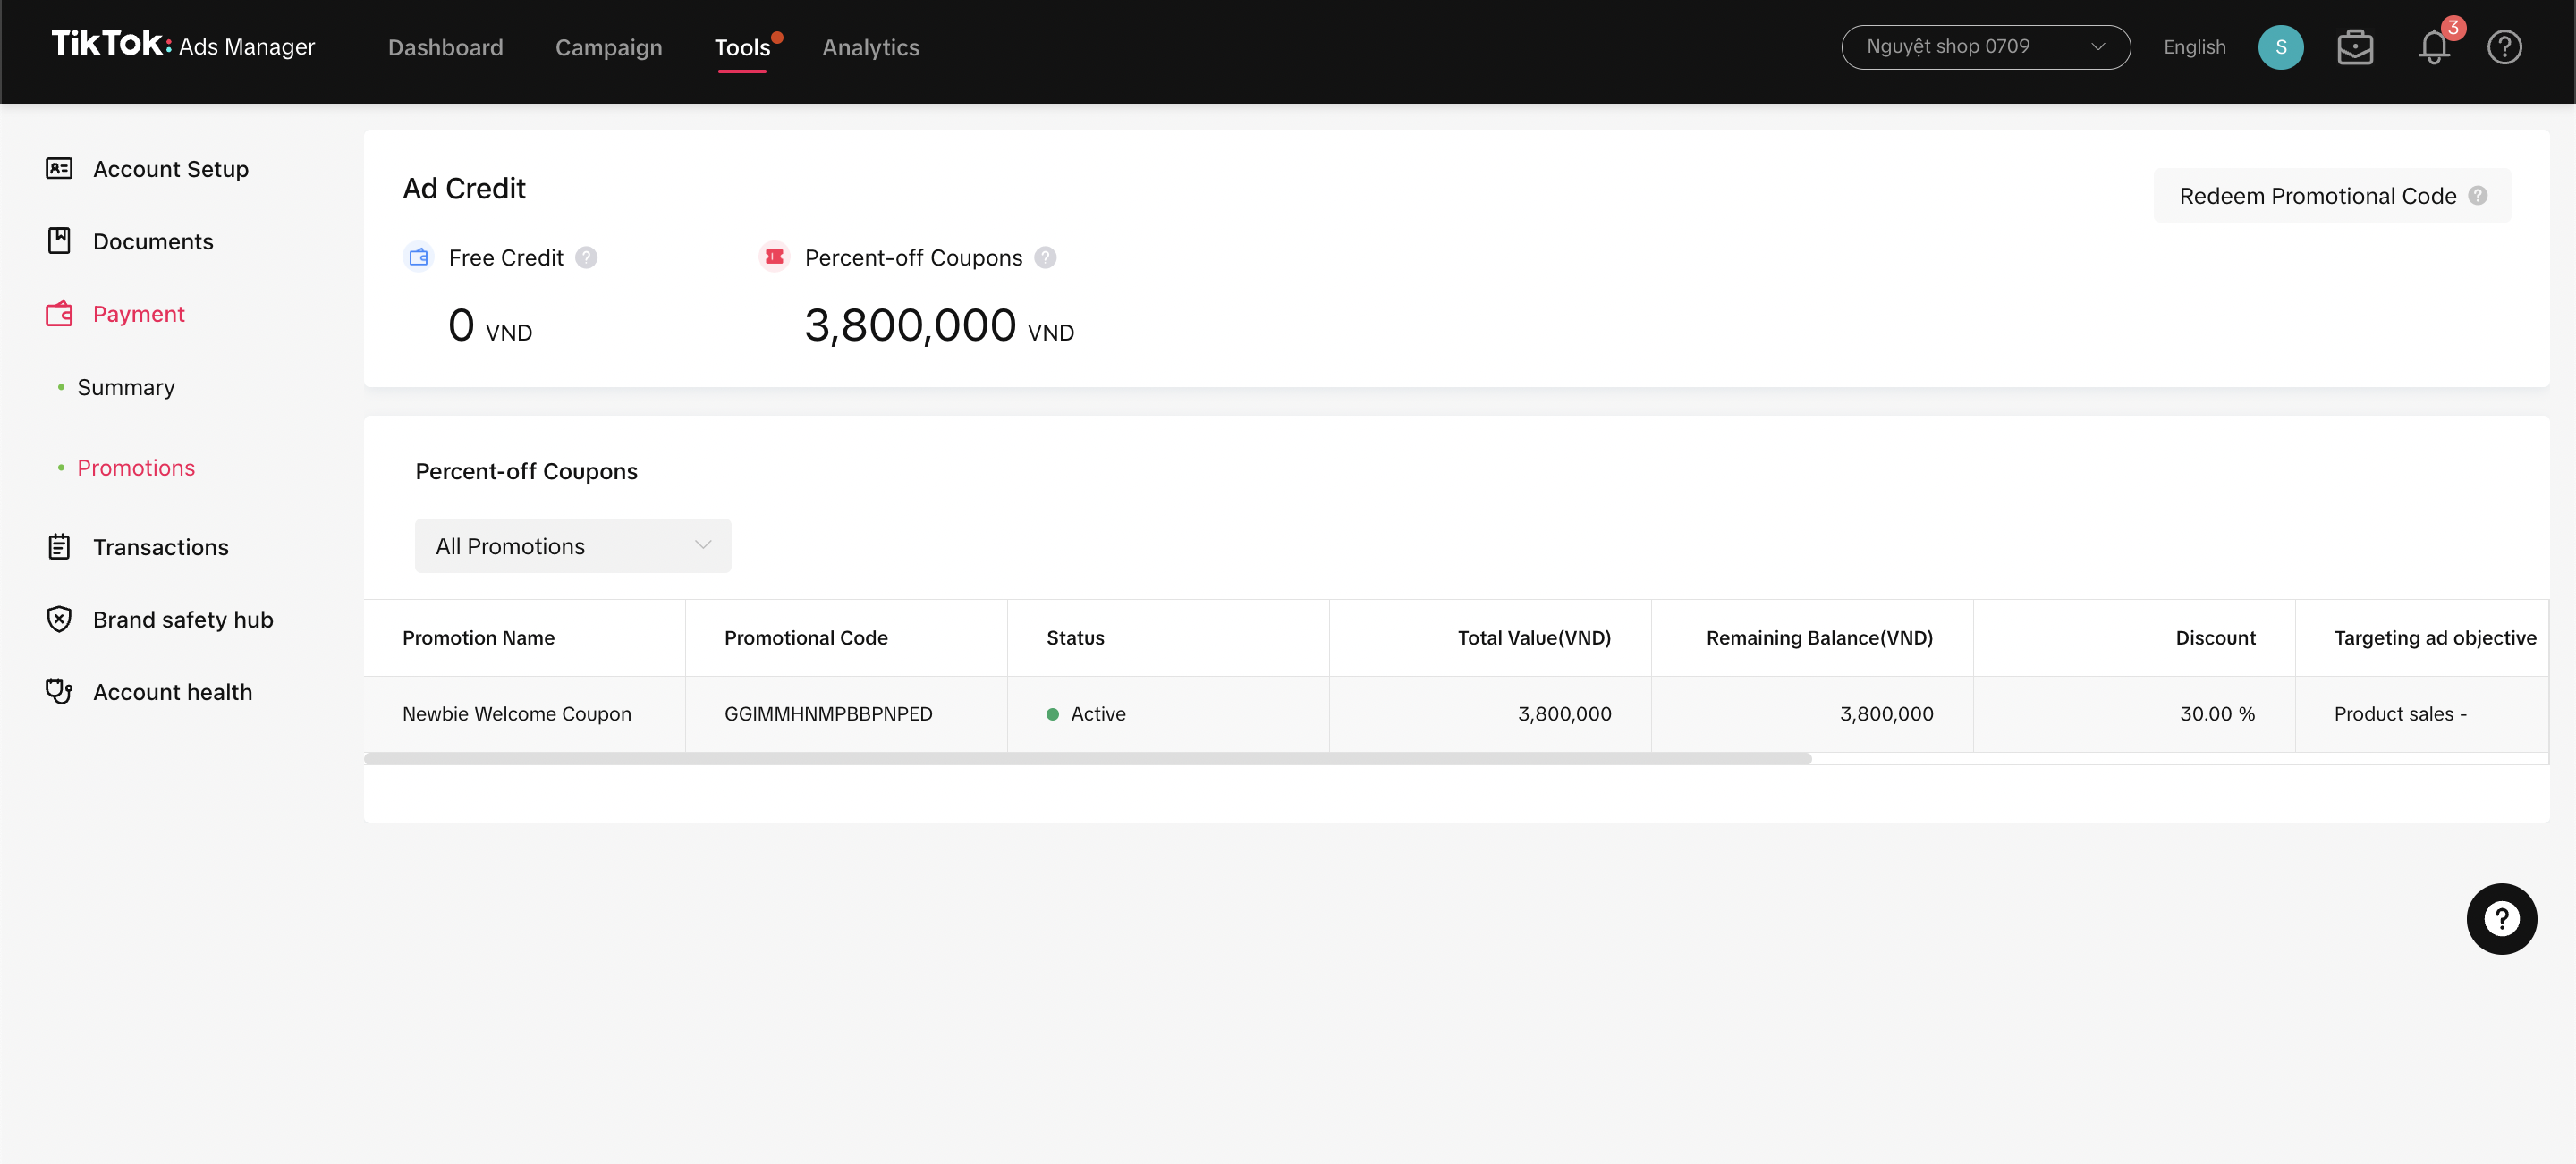The width and height of the screenshot is (2576, 1164).
Task: Expand the Nguyệt shop 0709 account dropdown
Action: pyautogui.click(x=1985, y=47)
